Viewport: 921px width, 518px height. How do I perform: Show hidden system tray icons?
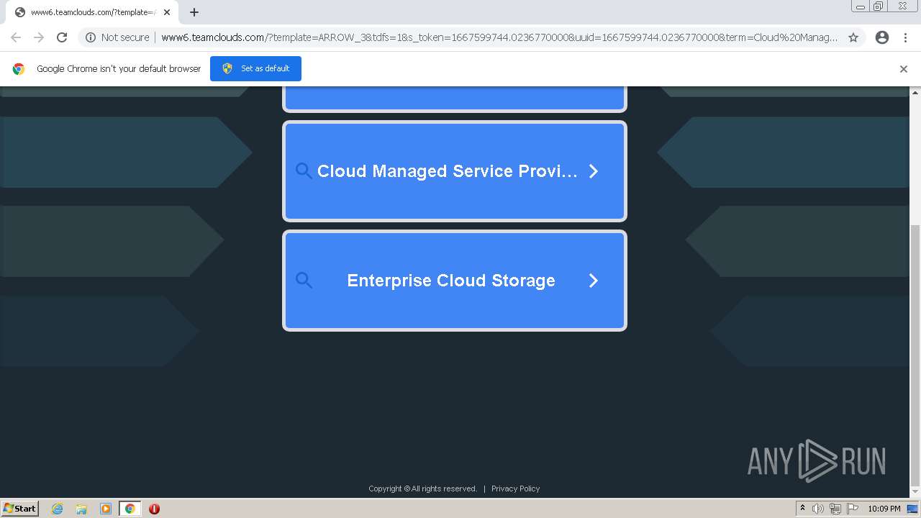pos(802,509)
